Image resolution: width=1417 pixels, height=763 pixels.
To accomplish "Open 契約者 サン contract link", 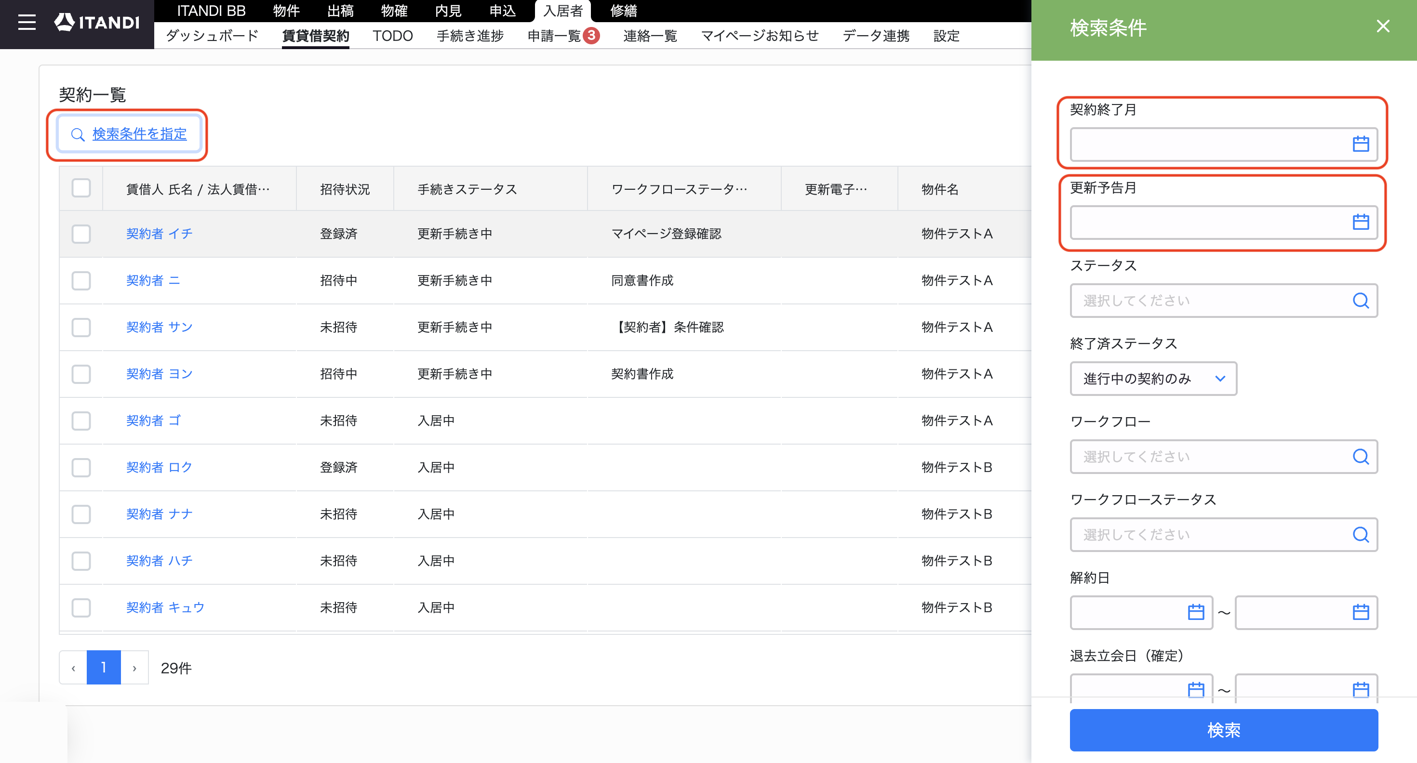I will tap(159, 327).
